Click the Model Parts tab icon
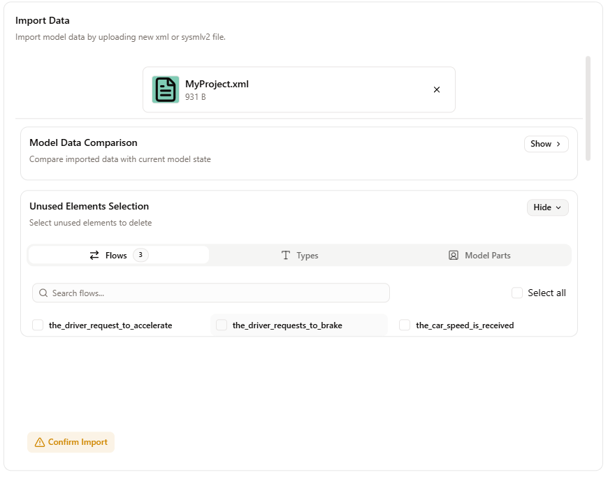 454,256
